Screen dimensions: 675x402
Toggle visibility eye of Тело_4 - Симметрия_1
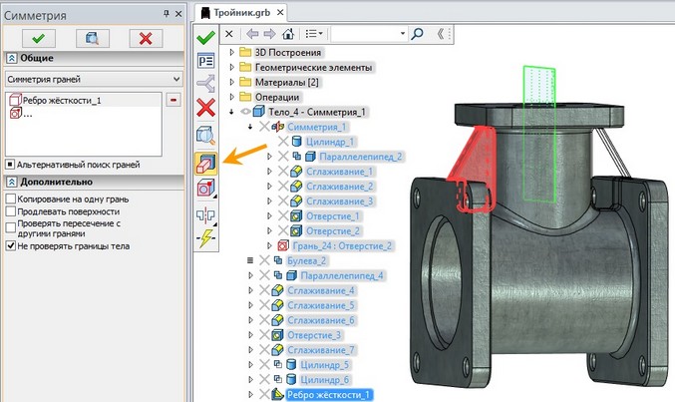pyautogui.click(x=246, y=112)
